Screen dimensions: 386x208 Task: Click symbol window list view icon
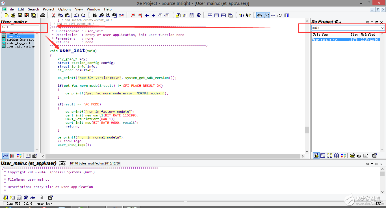(x=12, y=156)
